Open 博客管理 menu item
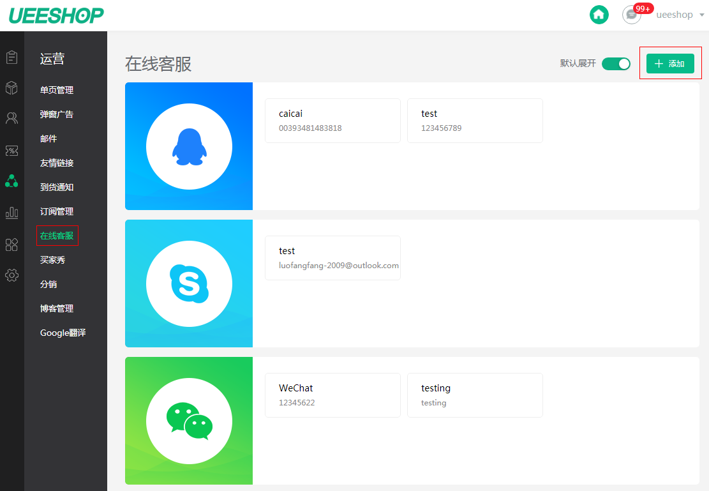The image size is (709, 491). [x=57, y=308]
